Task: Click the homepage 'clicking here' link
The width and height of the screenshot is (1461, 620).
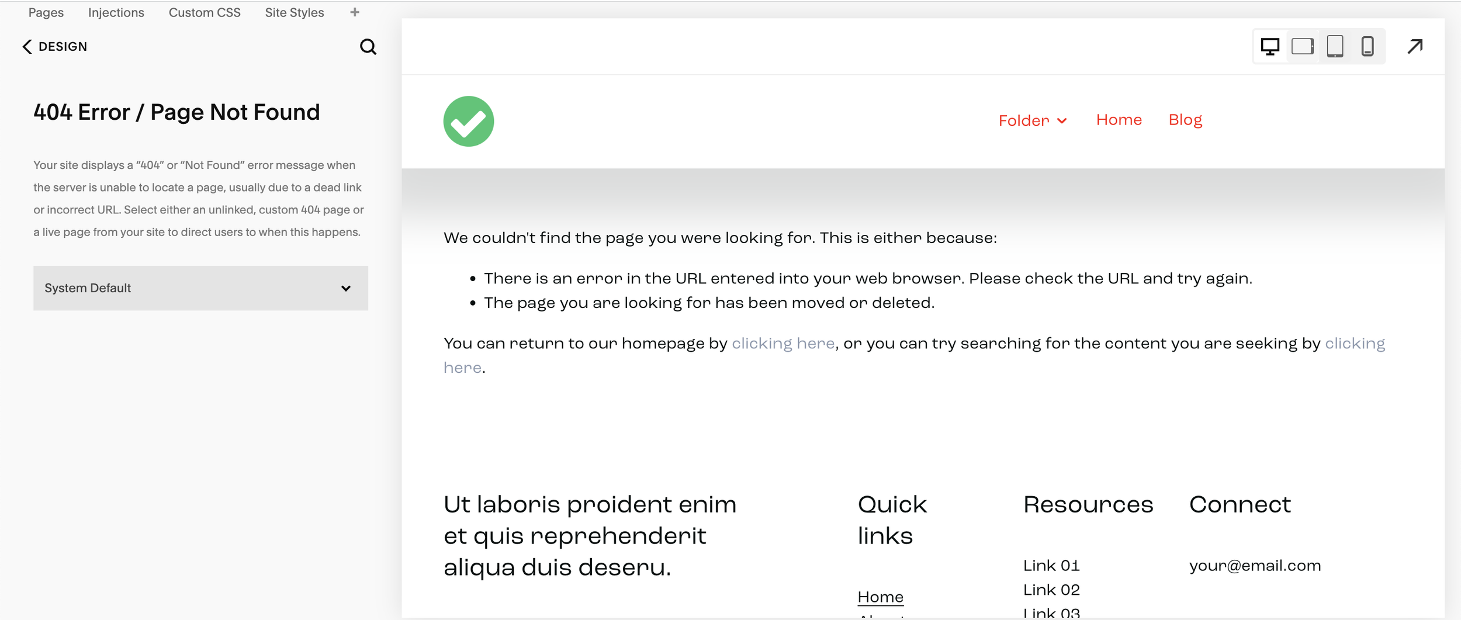Action: [783, 343]
